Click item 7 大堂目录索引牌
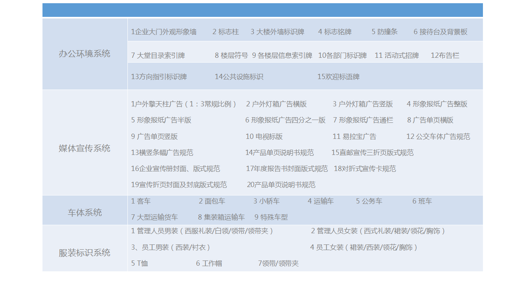The image size is (513, 289). click(x=158, y=56)
